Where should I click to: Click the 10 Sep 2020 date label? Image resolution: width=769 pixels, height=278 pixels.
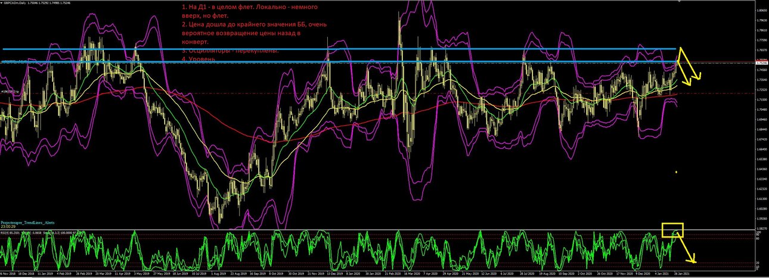tap(566, 274)
